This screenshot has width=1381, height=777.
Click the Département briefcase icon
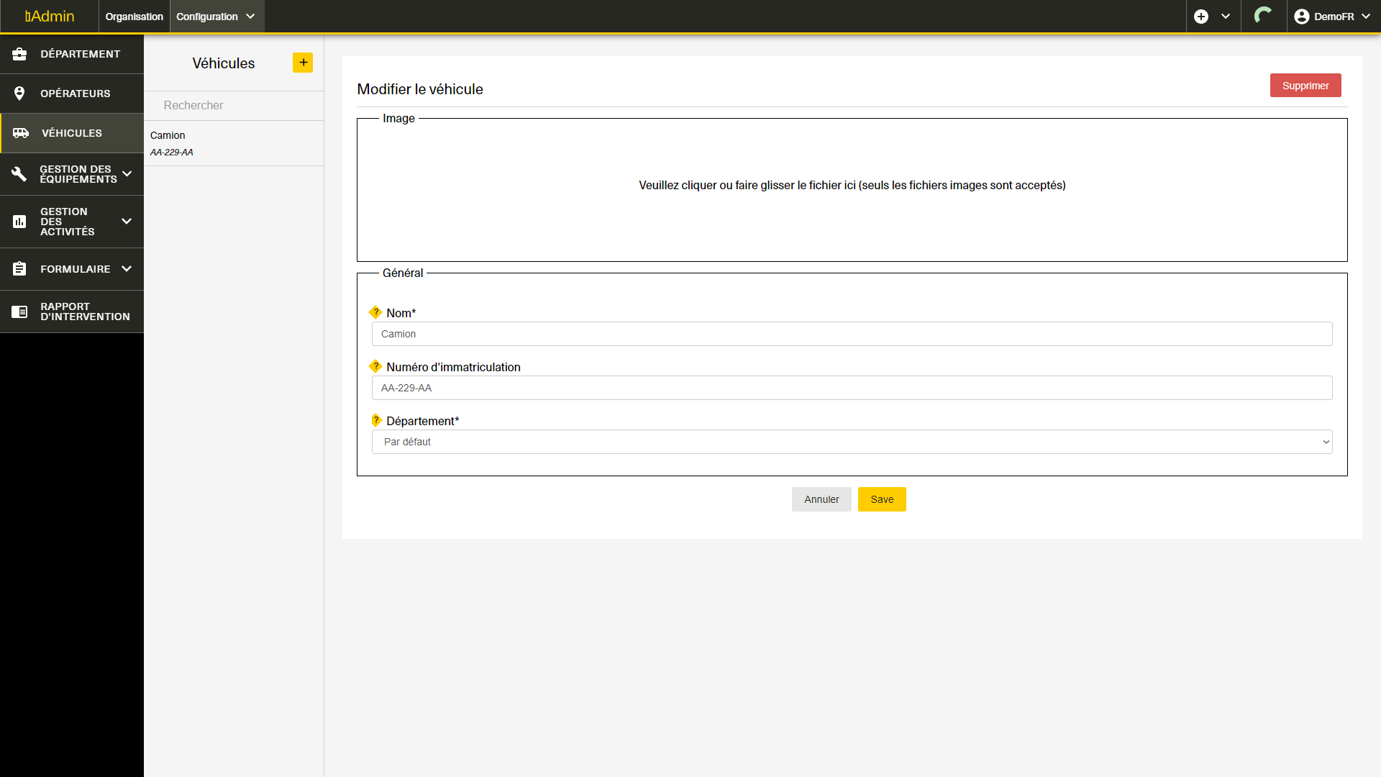(x=19, y=54)
